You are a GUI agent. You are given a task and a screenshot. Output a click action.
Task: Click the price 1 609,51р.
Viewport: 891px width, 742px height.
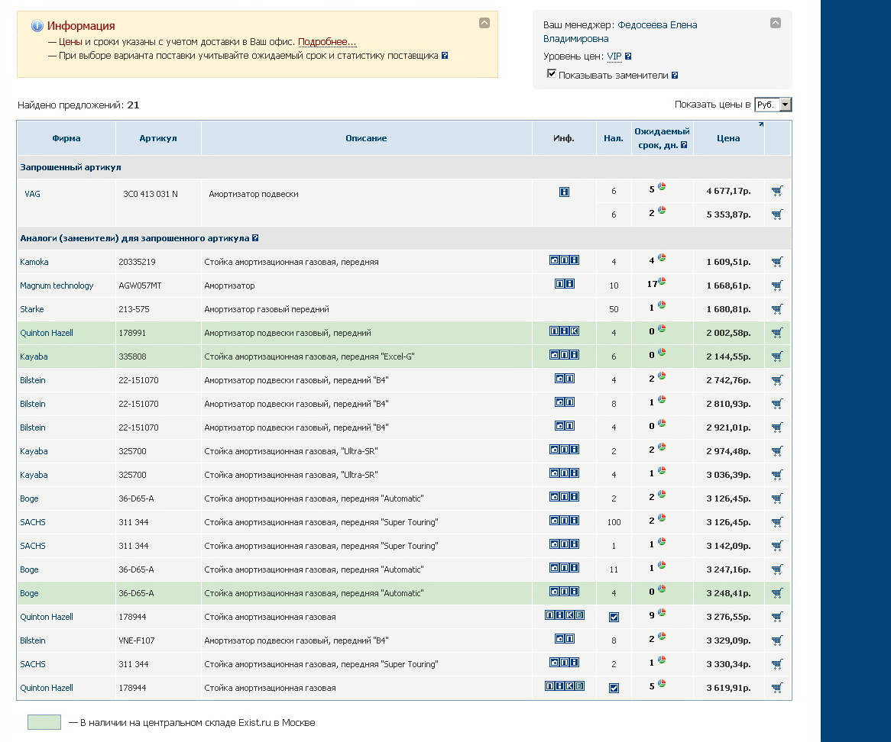pos(728,262)
